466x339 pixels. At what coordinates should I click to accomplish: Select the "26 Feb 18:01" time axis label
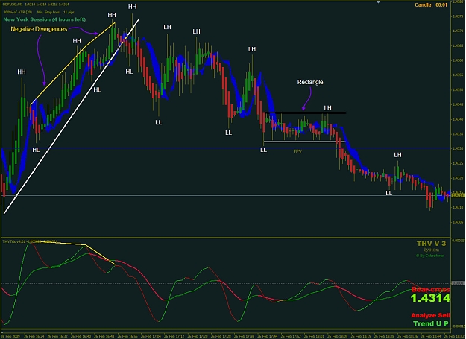314,336
